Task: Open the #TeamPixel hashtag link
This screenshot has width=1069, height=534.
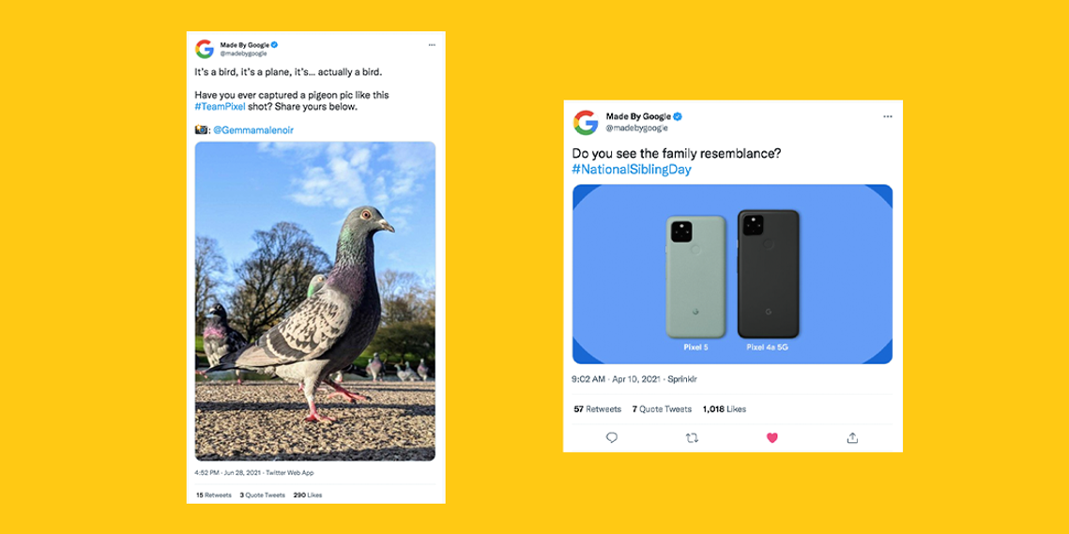Action: [x=220, y=107]
